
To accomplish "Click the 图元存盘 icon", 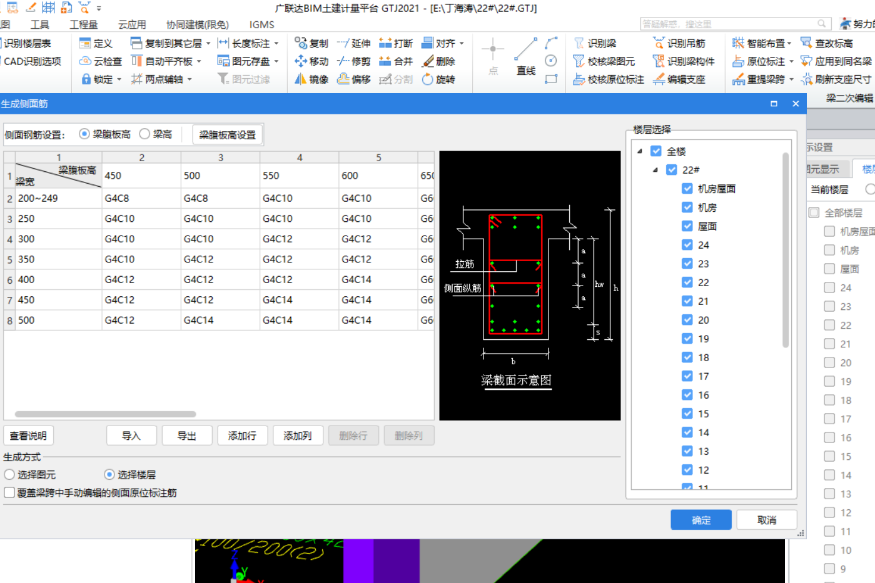I will 223,61.
